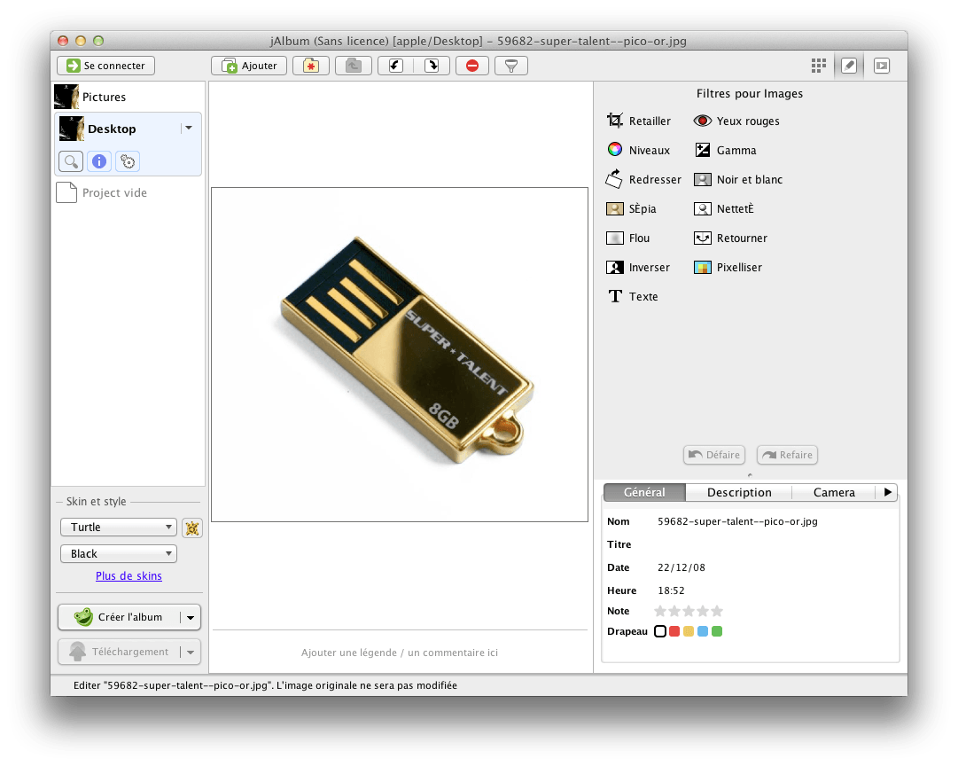Click the Défaire undo button
The height and width of the screenshot is (766, 958).
point(714,455)
